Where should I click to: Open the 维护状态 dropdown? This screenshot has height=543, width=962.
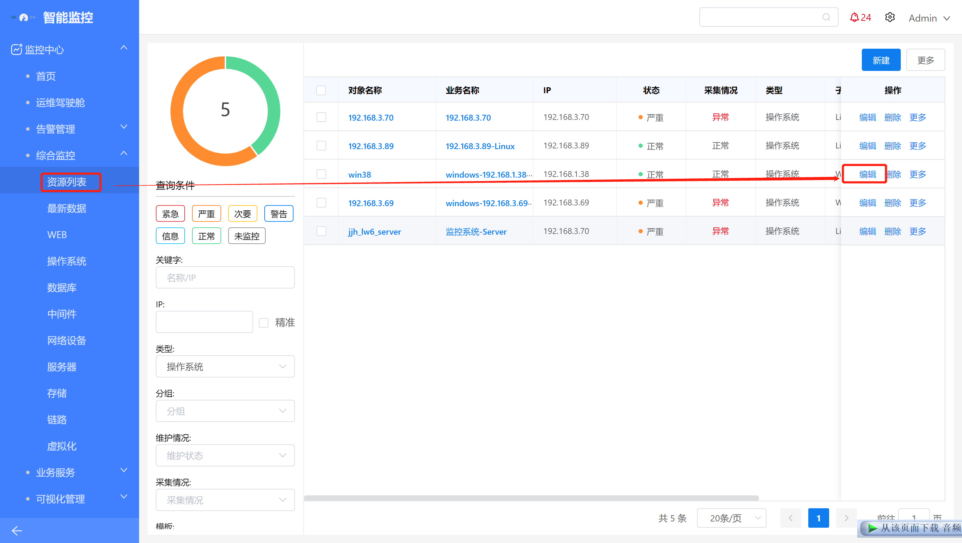pyautogui.click(x=225, y=455)
